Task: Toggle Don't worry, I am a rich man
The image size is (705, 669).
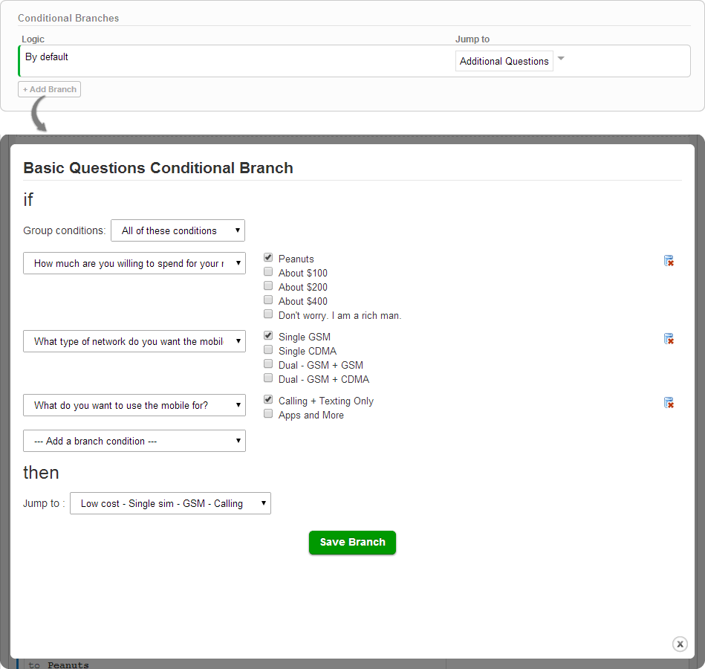Action: point(268,314)
